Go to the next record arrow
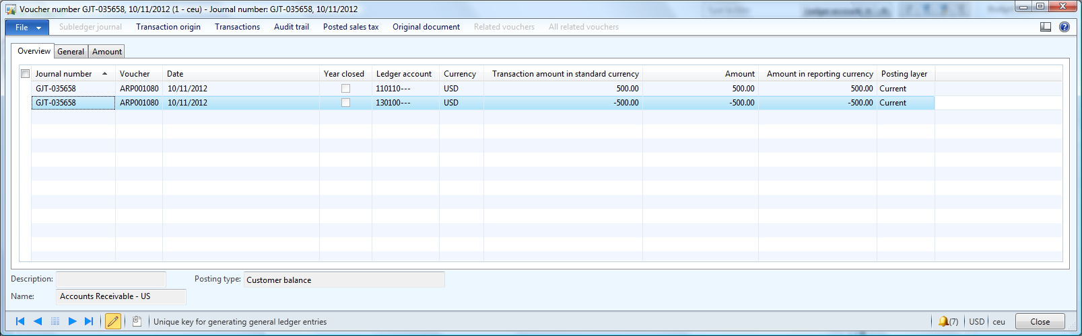Viewport: 1082px width, 336px height. coord(73,321)
